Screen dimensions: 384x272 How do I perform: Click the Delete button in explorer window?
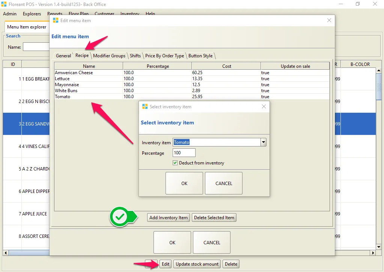tap(231, 264)
